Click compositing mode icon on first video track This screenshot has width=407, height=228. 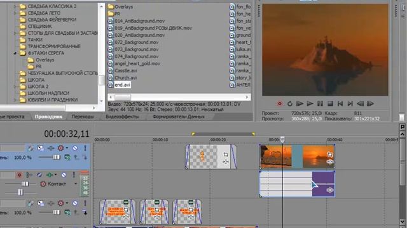67,157
